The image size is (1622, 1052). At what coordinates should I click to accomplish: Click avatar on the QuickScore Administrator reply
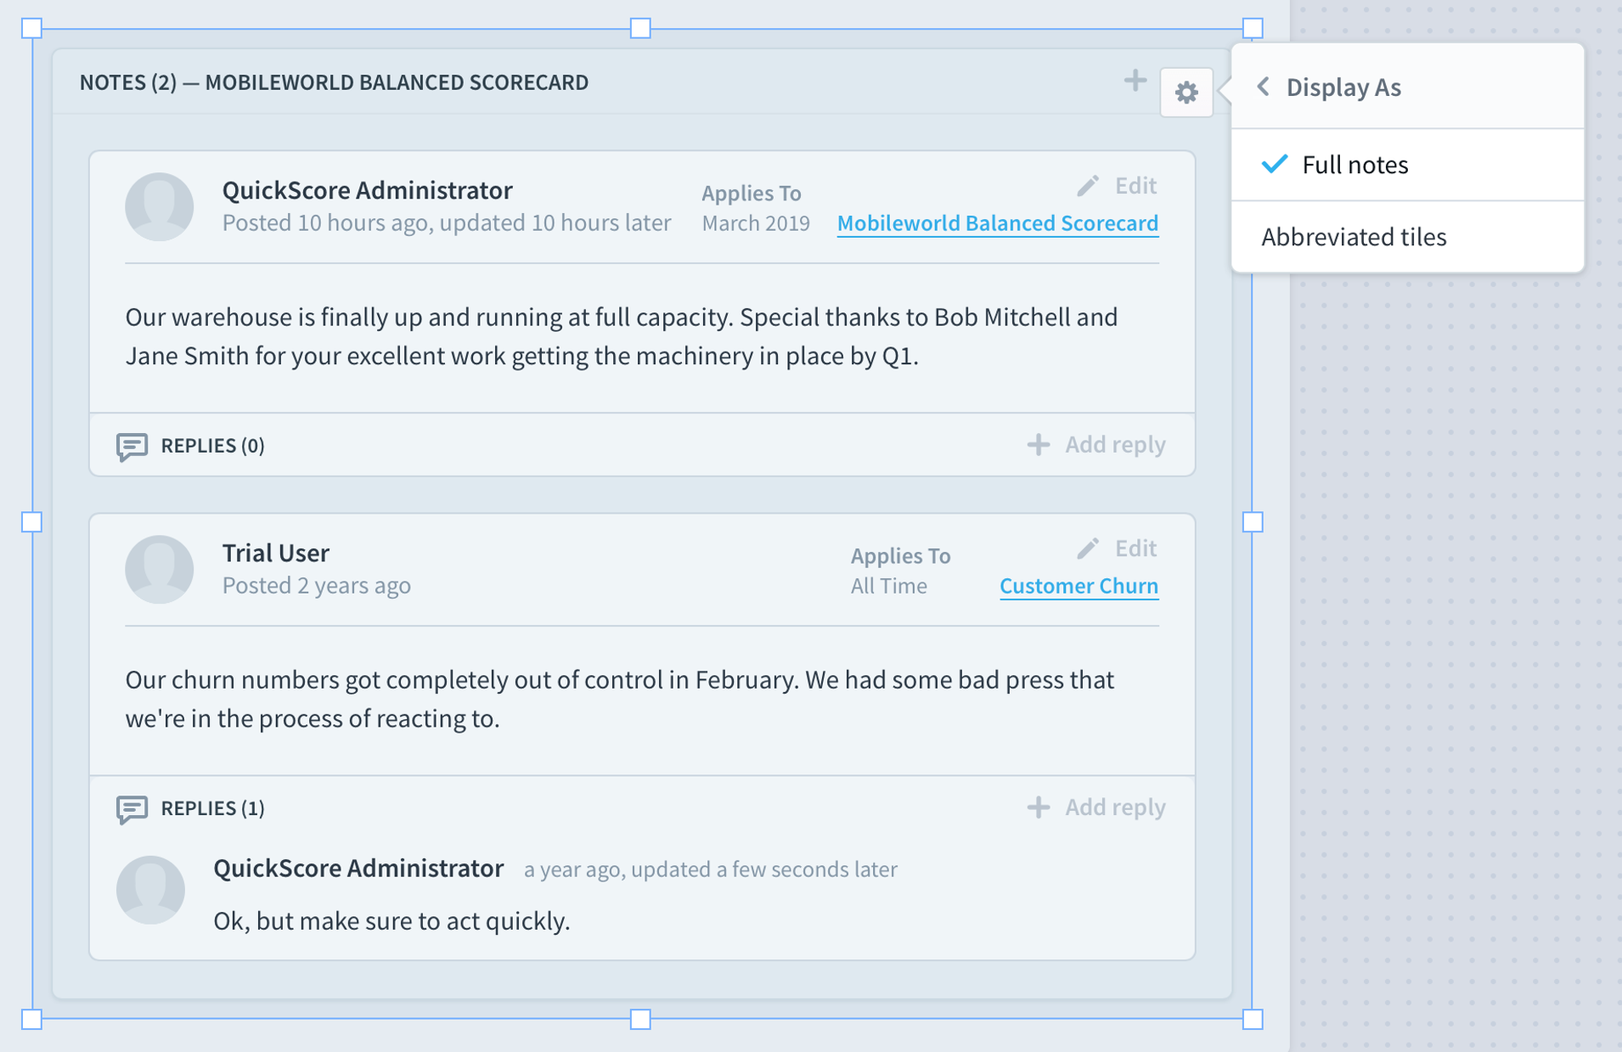pyautogui.click(x=150, y=890)
